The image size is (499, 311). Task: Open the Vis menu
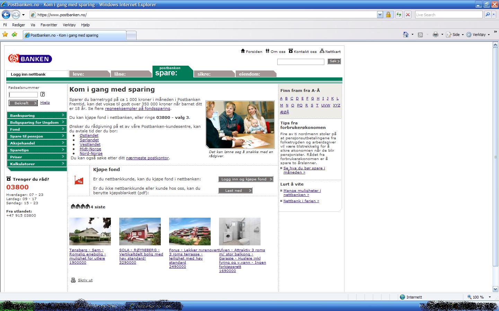point(33,25)
